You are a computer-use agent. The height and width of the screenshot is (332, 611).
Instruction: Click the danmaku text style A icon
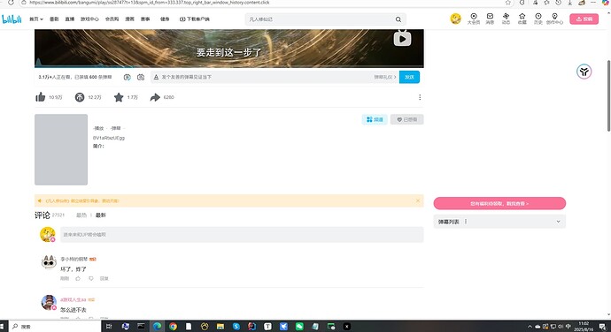(x=156, y=77)
